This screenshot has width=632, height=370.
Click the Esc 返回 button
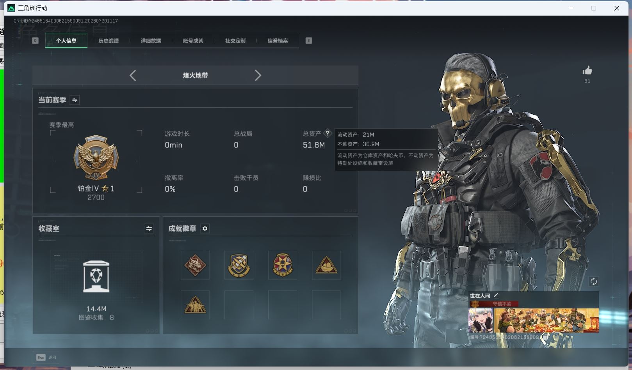pyautogui.click(x=46, y=357)
